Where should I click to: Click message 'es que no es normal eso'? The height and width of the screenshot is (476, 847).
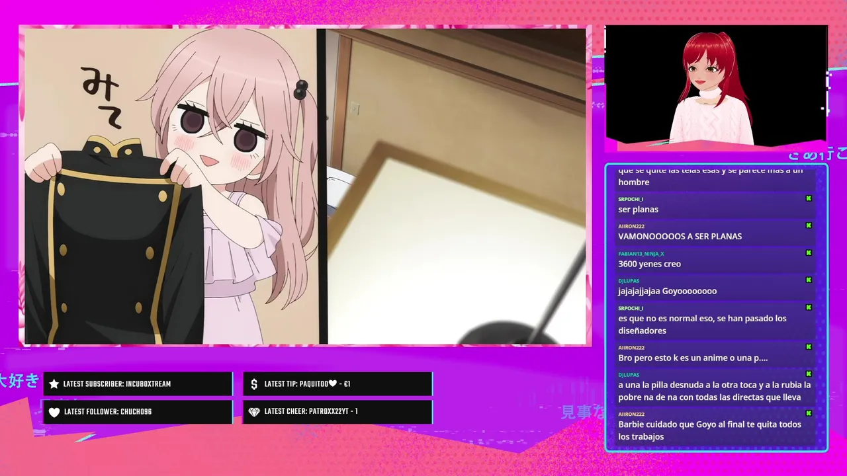tap(702, 325)
